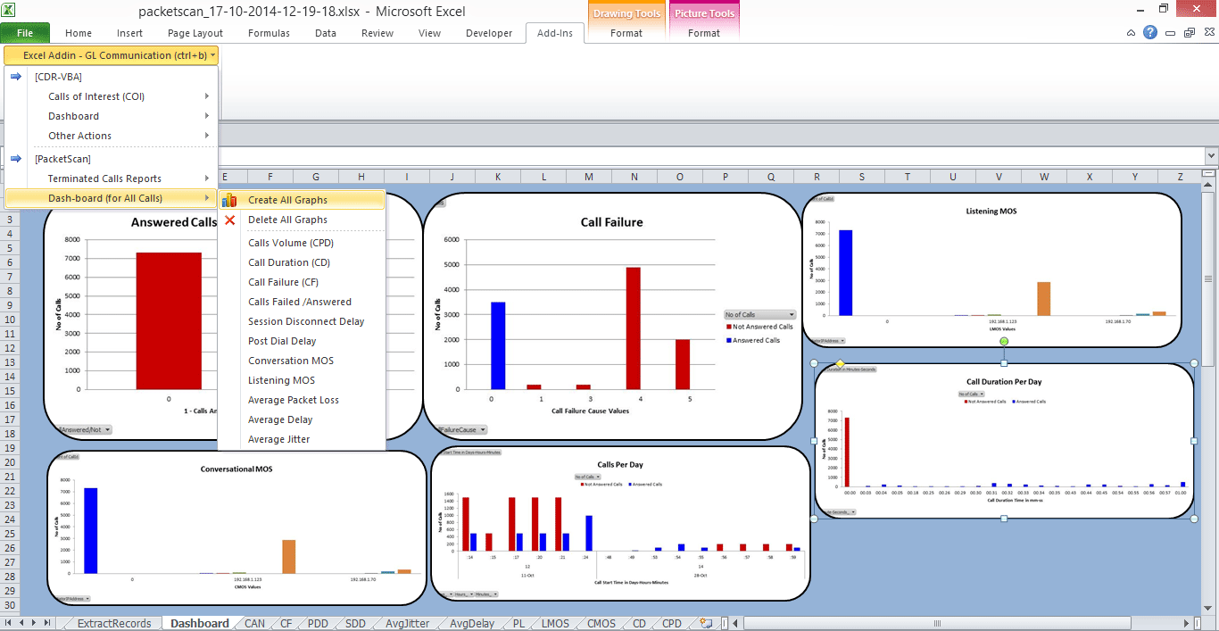The image size is (1219, 631).
Task: Select the column K header
Action: 498,177
